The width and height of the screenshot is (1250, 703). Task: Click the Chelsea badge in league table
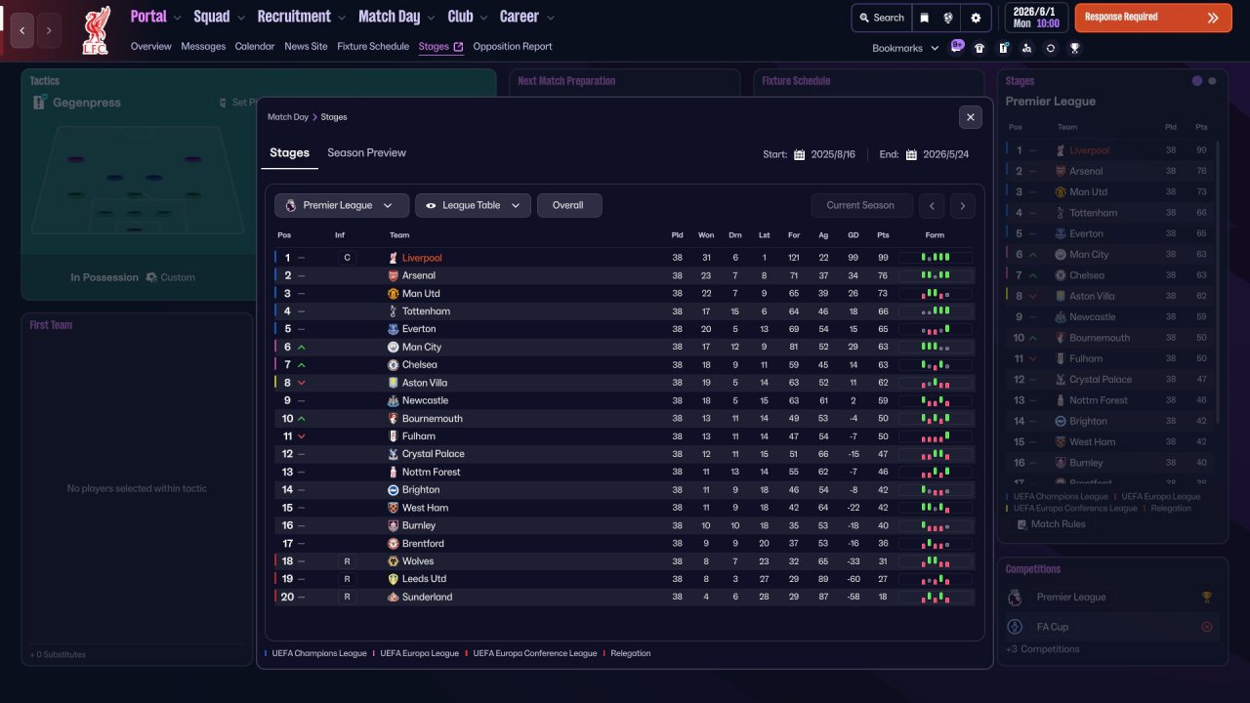point(394,364)
